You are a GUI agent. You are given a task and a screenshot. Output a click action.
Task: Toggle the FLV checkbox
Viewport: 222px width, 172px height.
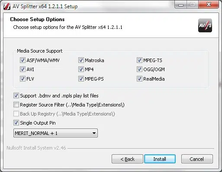(x=23, y=79)
